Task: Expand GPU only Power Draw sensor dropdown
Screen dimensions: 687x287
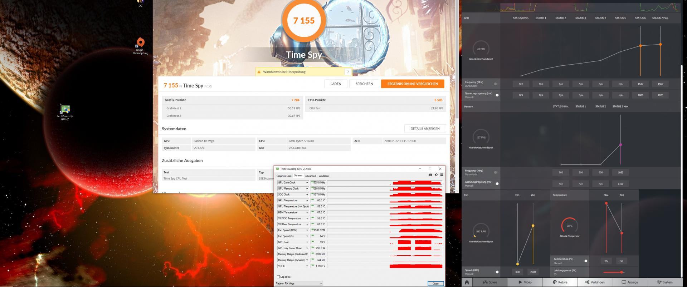Action: pos(307,248)
